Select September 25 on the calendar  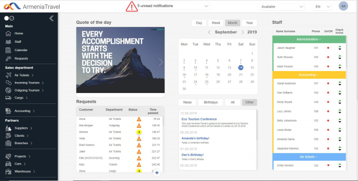coord(207,82)
